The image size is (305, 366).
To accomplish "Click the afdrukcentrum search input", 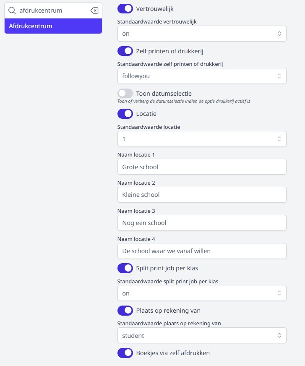I will tap(52, 10).
